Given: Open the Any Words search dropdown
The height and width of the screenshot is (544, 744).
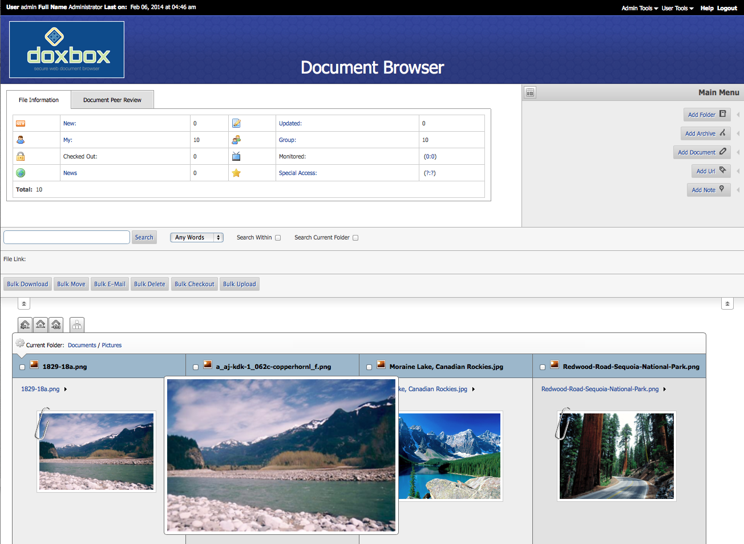Looking at the screenshot, I should (x=196, y=237).
